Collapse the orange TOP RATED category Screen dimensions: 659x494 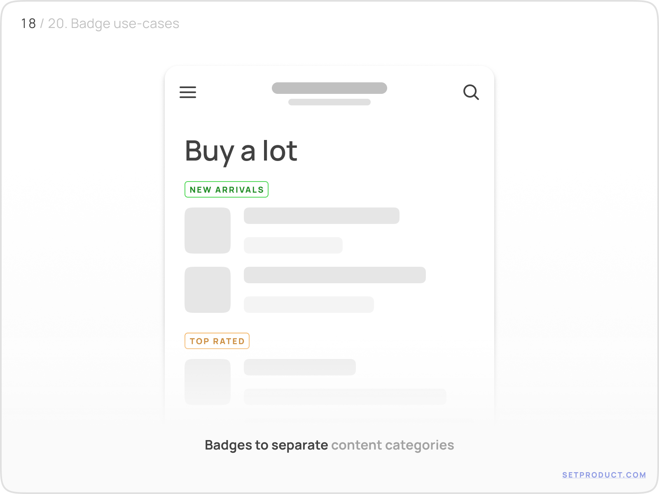click(217, 341)
